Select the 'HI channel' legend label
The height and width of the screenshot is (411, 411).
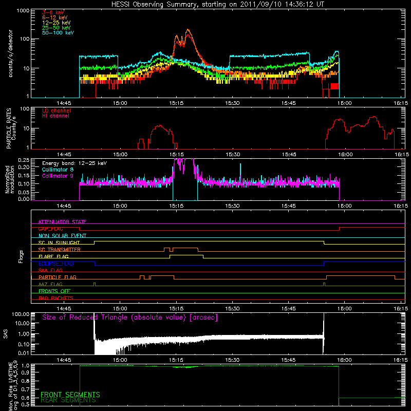click(55, 116)
